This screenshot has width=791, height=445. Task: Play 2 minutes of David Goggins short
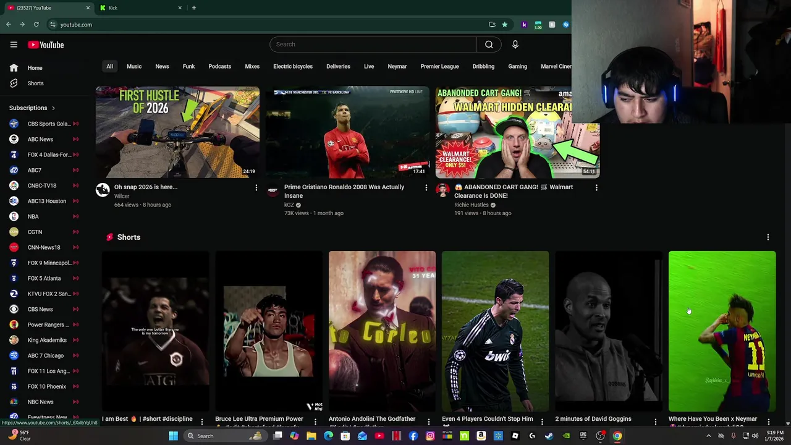[x=609, y=331]
